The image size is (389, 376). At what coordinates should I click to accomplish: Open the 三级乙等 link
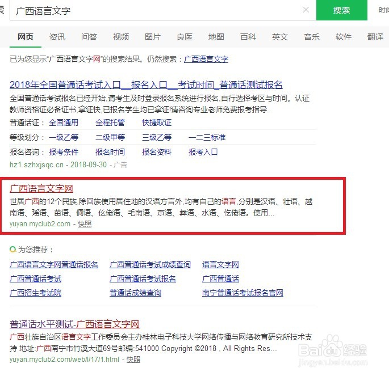[157, 137]
